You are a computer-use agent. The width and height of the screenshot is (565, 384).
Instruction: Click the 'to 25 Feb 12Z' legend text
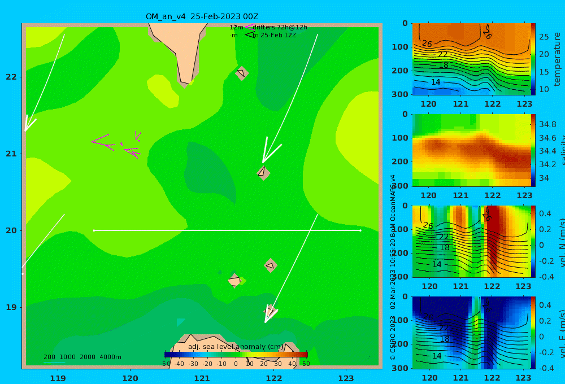click(x=274, y=36)
